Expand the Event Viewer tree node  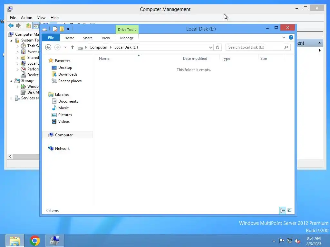click(17, 52)
